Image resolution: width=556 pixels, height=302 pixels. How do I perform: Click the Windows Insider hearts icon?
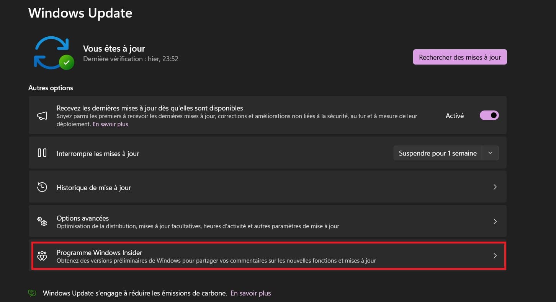click(x=42, y=256)
